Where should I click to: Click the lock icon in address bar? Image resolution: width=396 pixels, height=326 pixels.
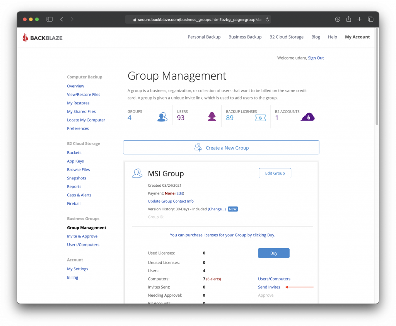pyautogui.click(x=135, y=20)
